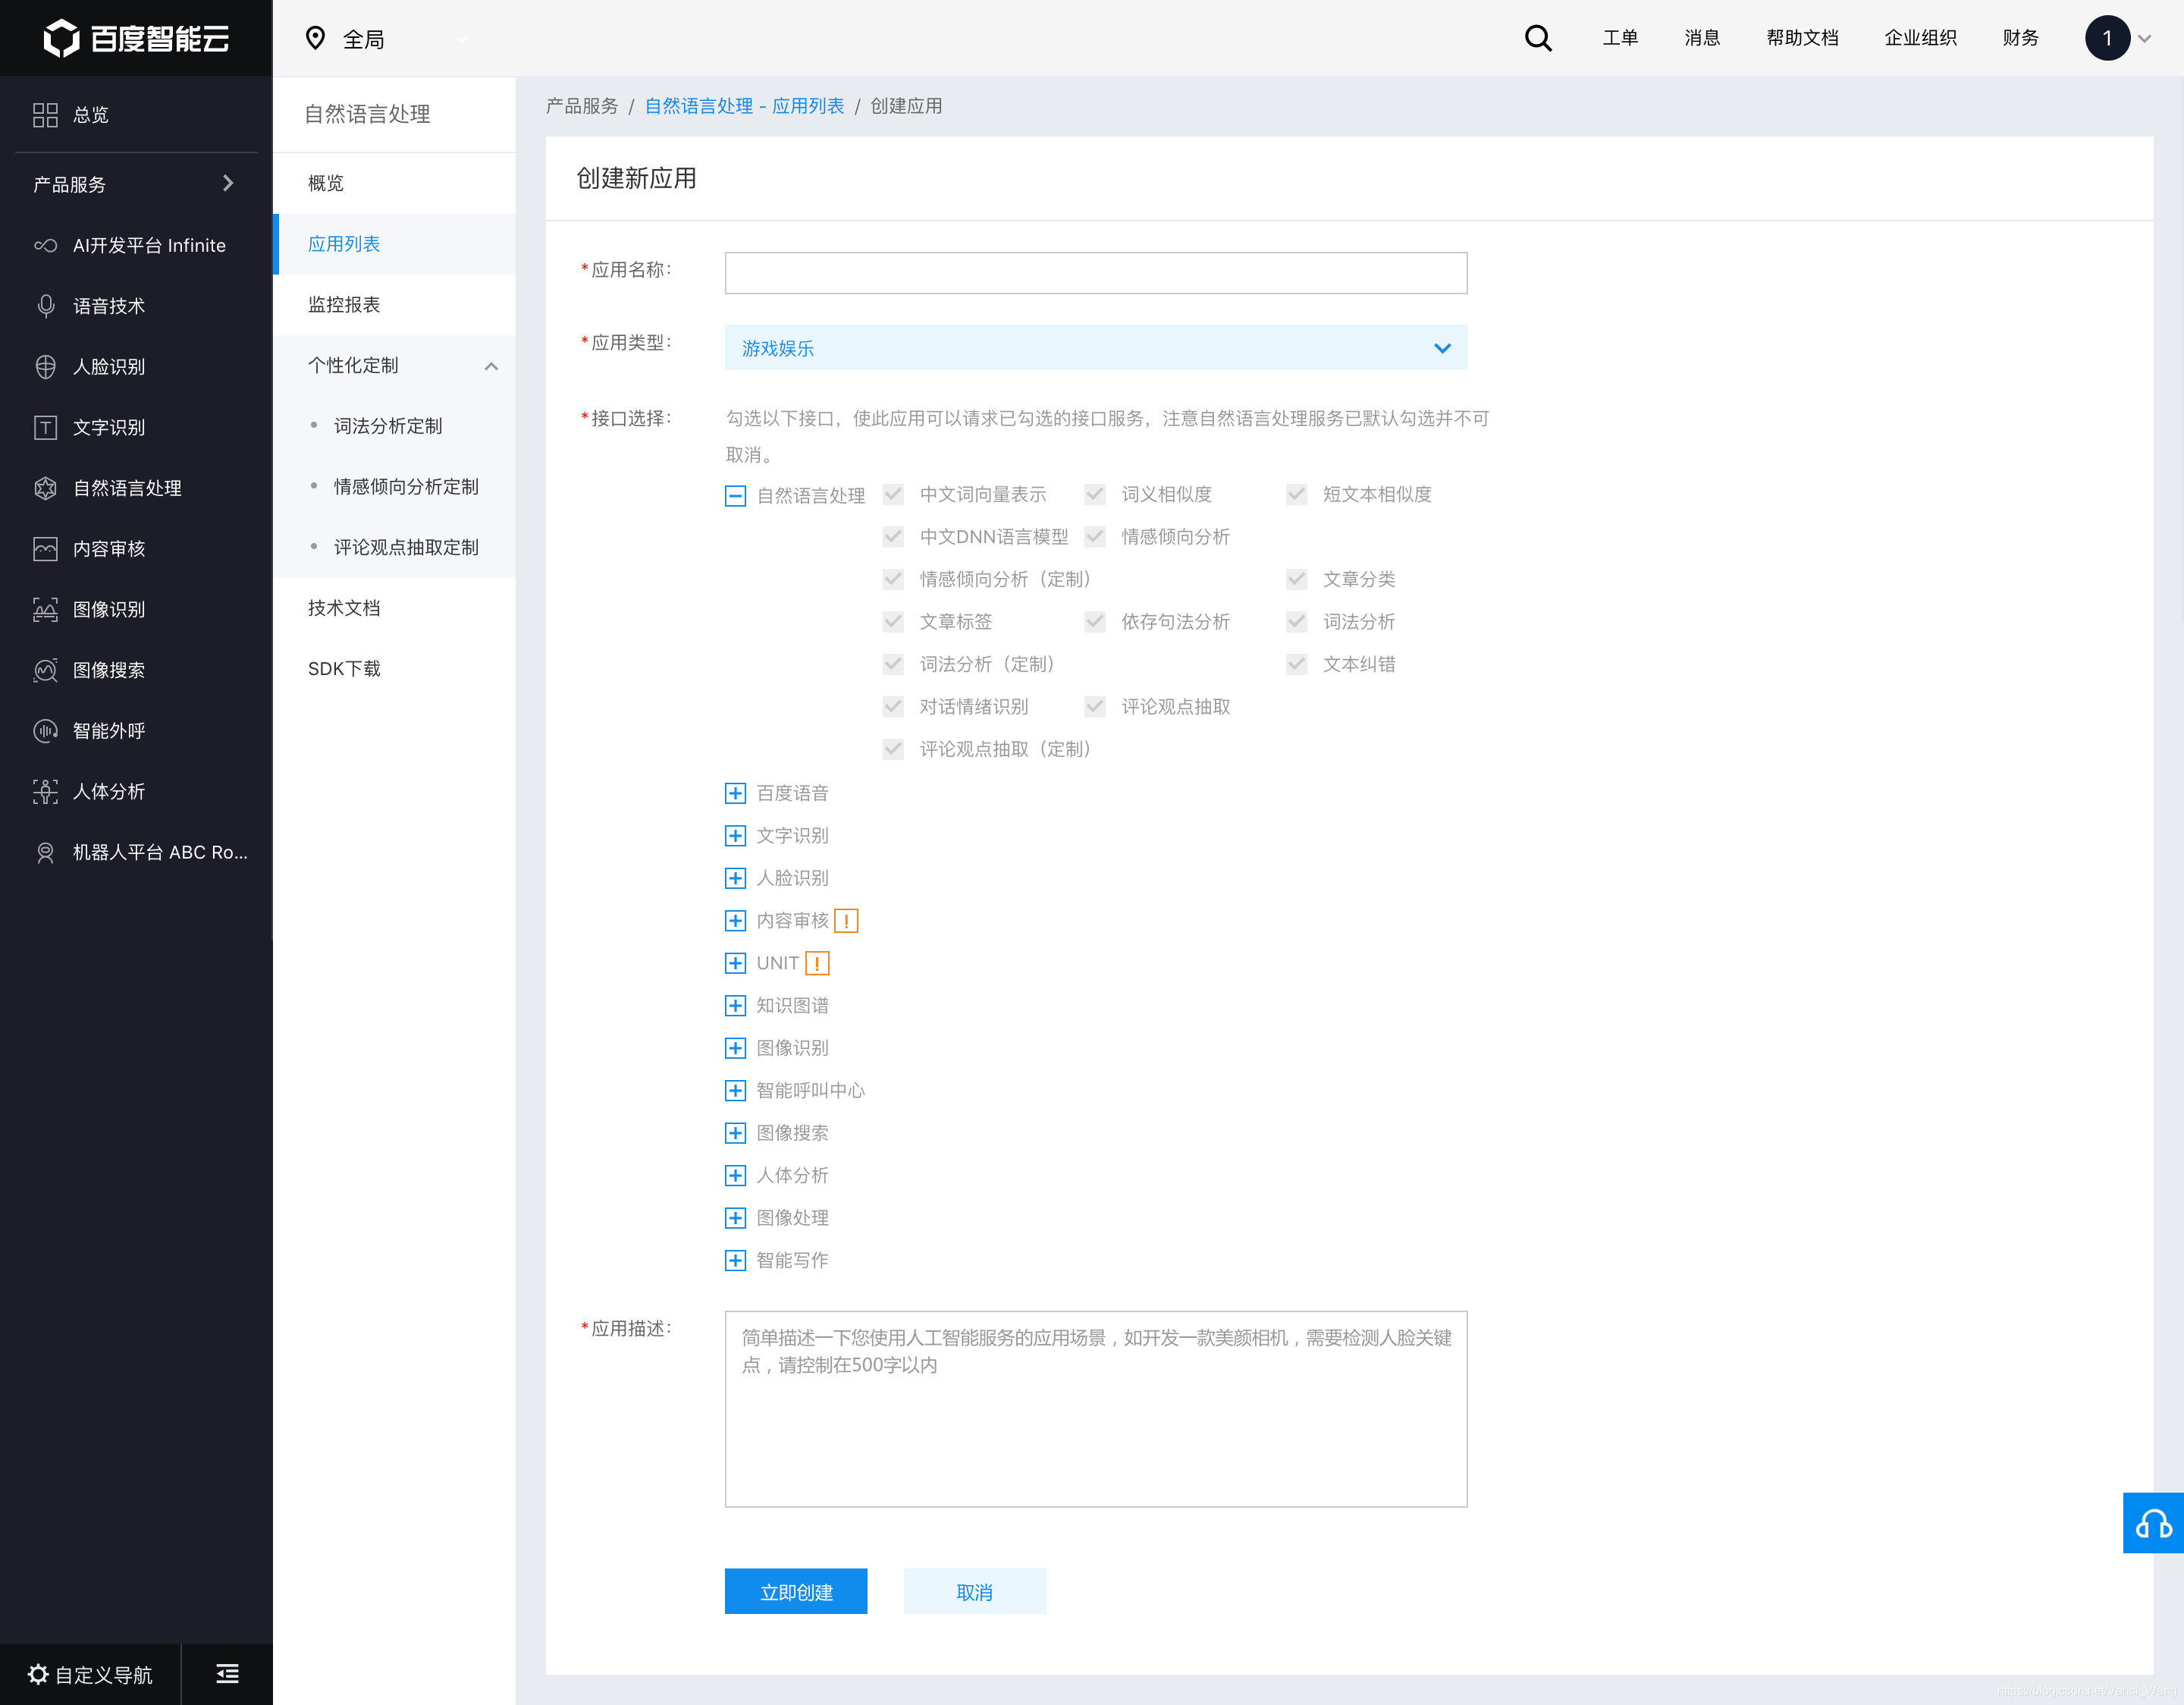This screenshot has width=2184, height=1705.
Task: Click the voice technology microphone icon
Action: 46,306
